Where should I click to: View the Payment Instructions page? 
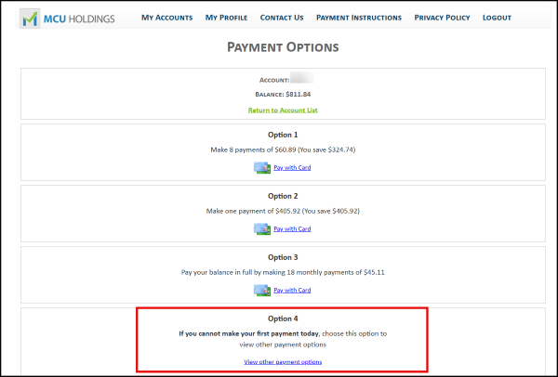pos(359,18)
